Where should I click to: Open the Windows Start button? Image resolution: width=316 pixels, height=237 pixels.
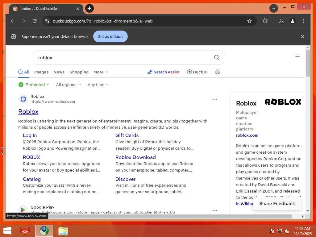click(x=7, y=231)
